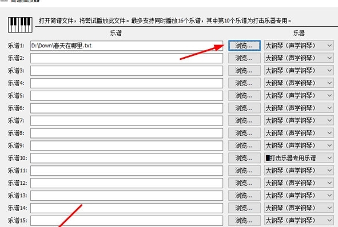Select the 浏览 button for 乐谱15
This screenshot has width=338, height=227.
(x=244, y=220)
